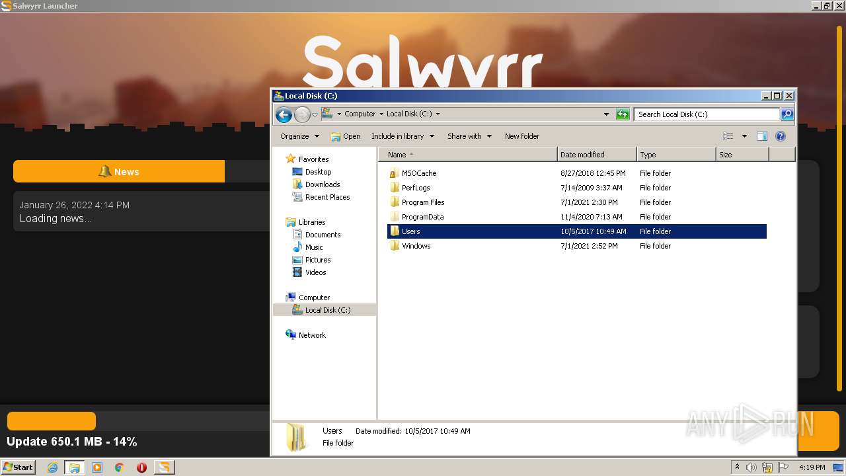
Task: Click the search magnifier icon
Action: [x=787, y=114]
